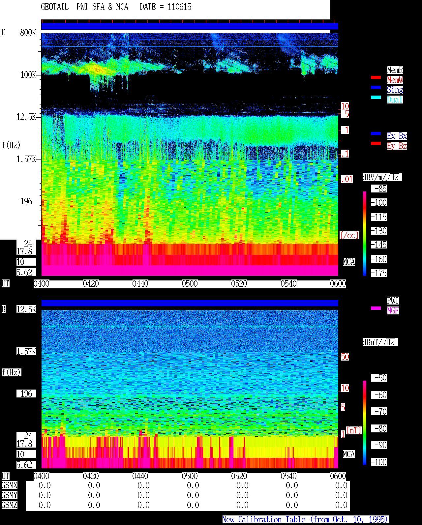Click 0540 on the B panel time axis
This screenshot has height=525, width=422.
pos(289,476)
